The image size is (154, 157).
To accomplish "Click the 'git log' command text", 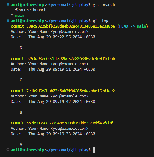I will click(x=100, y=21).
